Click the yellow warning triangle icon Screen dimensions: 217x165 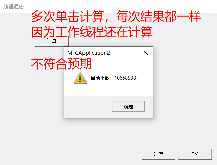click(x=80, y=78)
